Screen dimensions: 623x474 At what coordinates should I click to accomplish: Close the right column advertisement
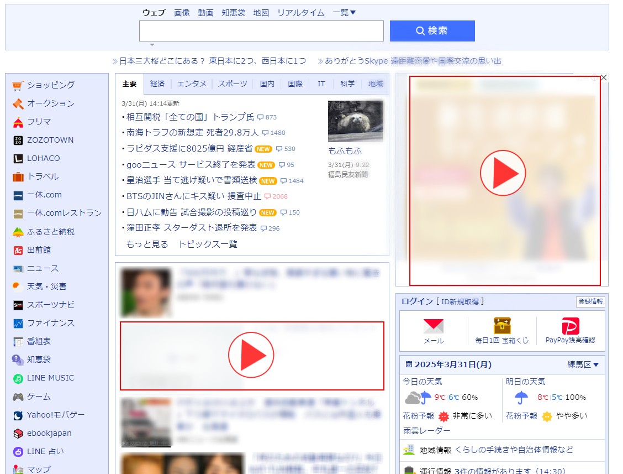pos(604,77)
